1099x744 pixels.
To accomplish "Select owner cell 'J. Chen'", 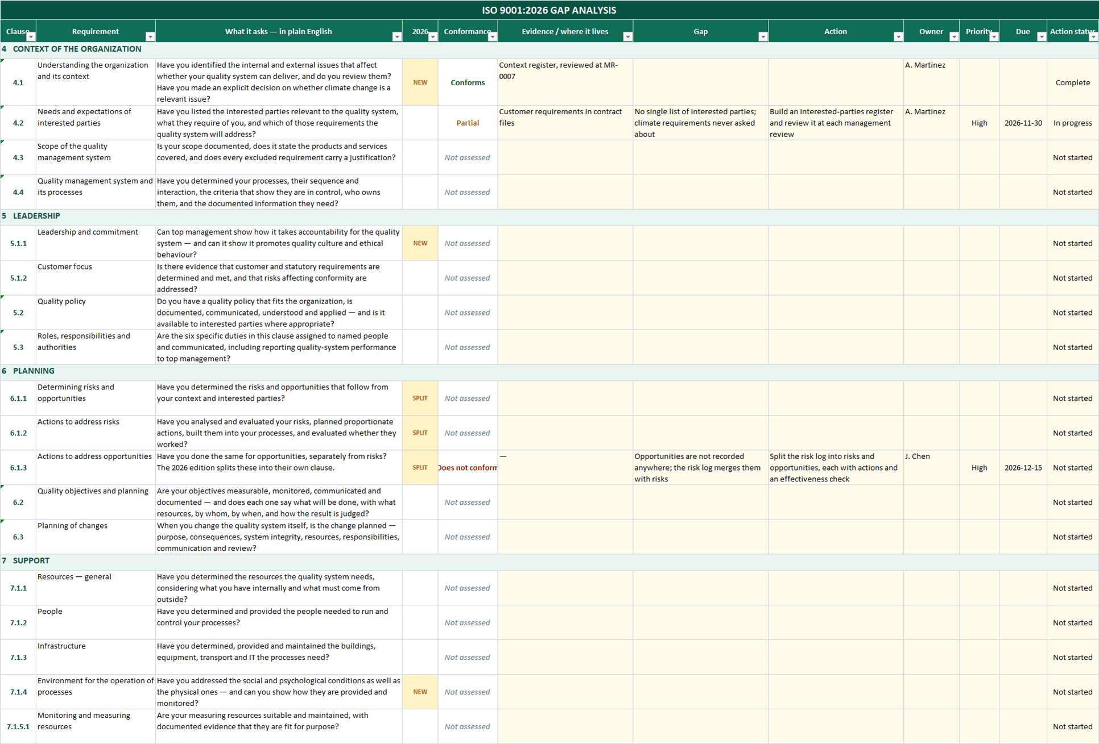I will click(931, 468).
